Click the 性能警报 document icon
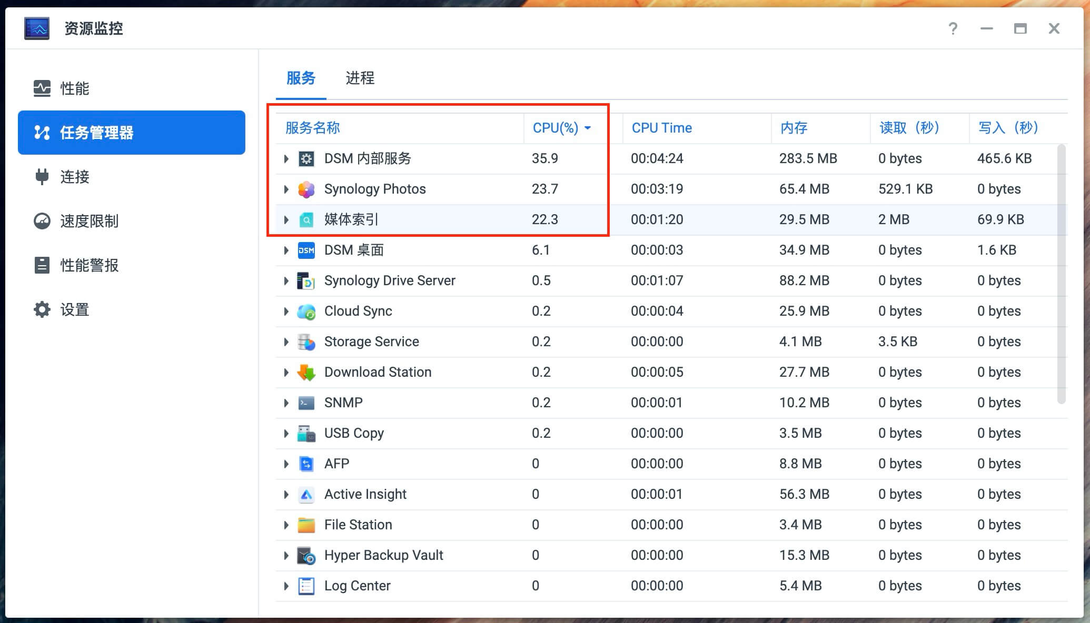 (x=42, y=265)
